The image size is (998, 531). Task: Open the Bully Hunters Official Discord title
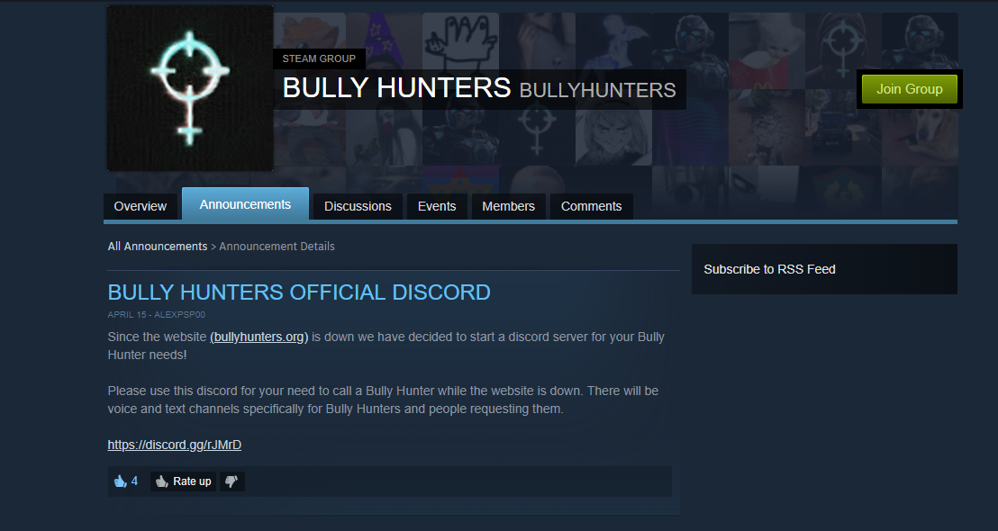299,292
